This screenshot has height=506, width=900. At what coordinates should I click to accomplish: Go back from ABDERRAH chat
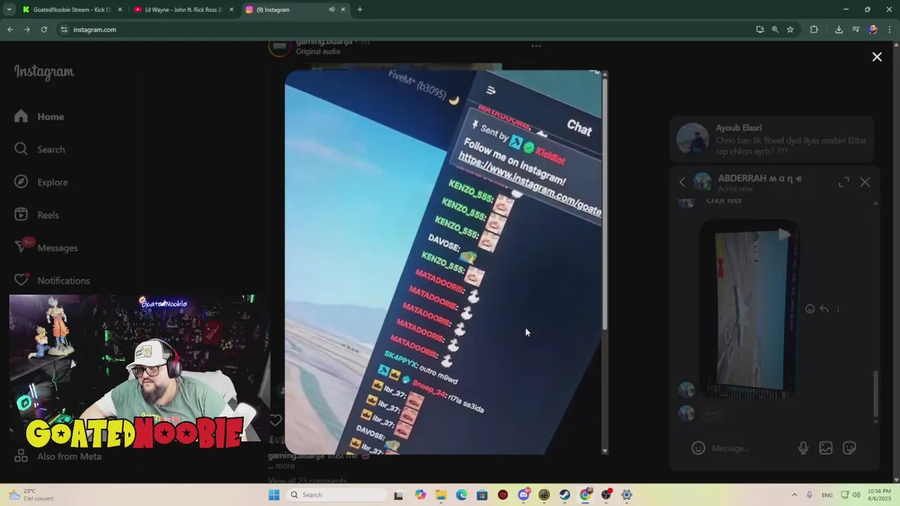[682, 182]
